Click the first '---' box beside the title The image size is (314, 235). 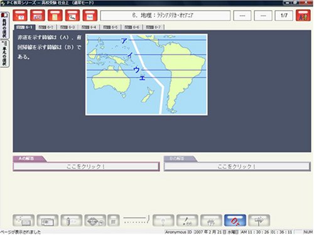click(x=242, y=16)
